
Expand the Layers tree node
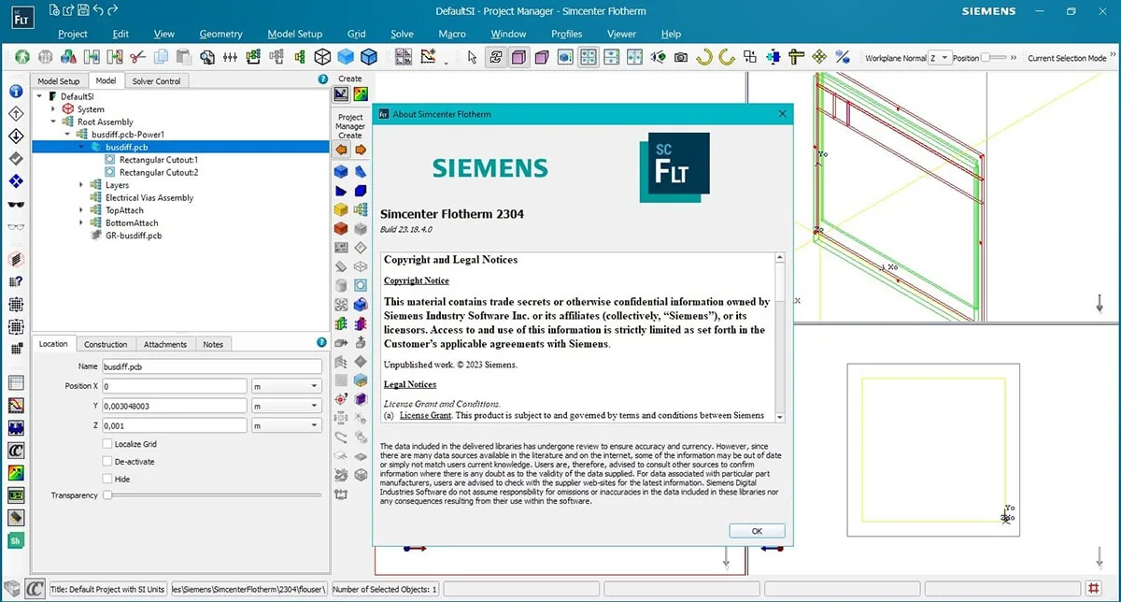(x=82, y=185)
